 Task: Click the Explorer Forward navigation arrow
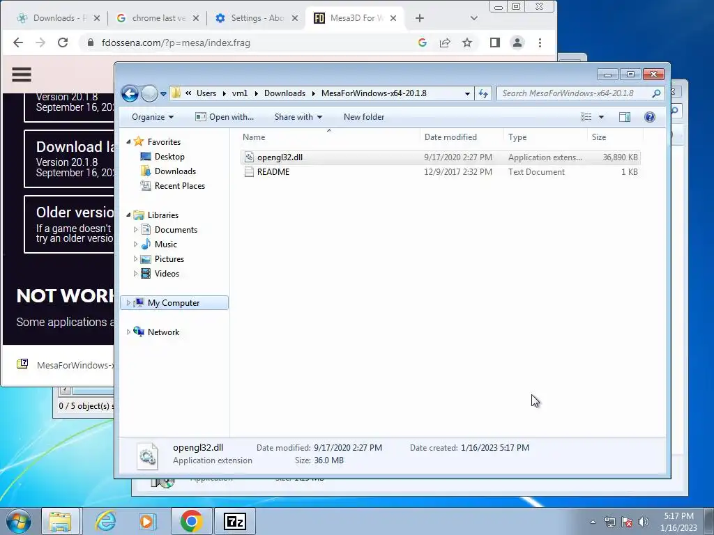149,94
